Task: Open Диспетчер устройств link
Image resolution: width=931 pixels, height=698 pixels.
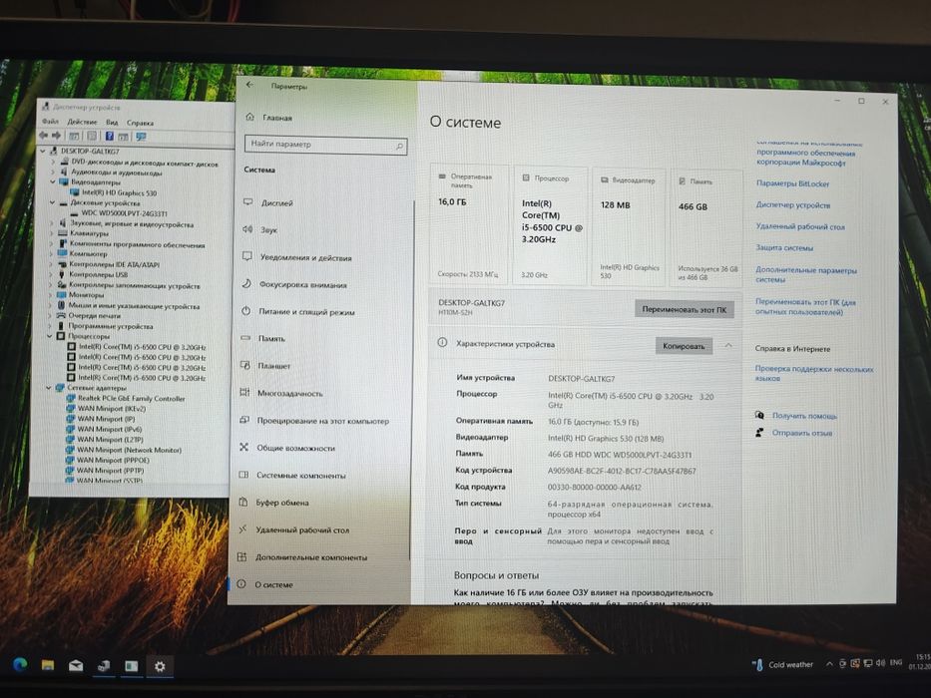Action: click(x=793, y=205)
